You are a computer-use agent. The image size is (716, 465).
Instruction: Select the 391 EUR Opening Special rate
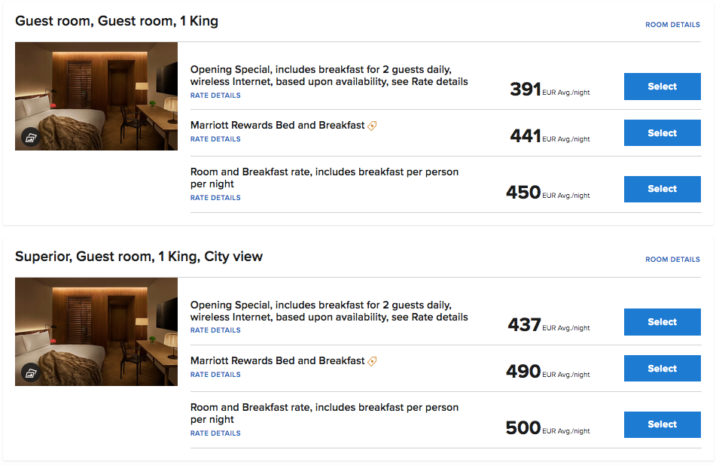[662, 87]
